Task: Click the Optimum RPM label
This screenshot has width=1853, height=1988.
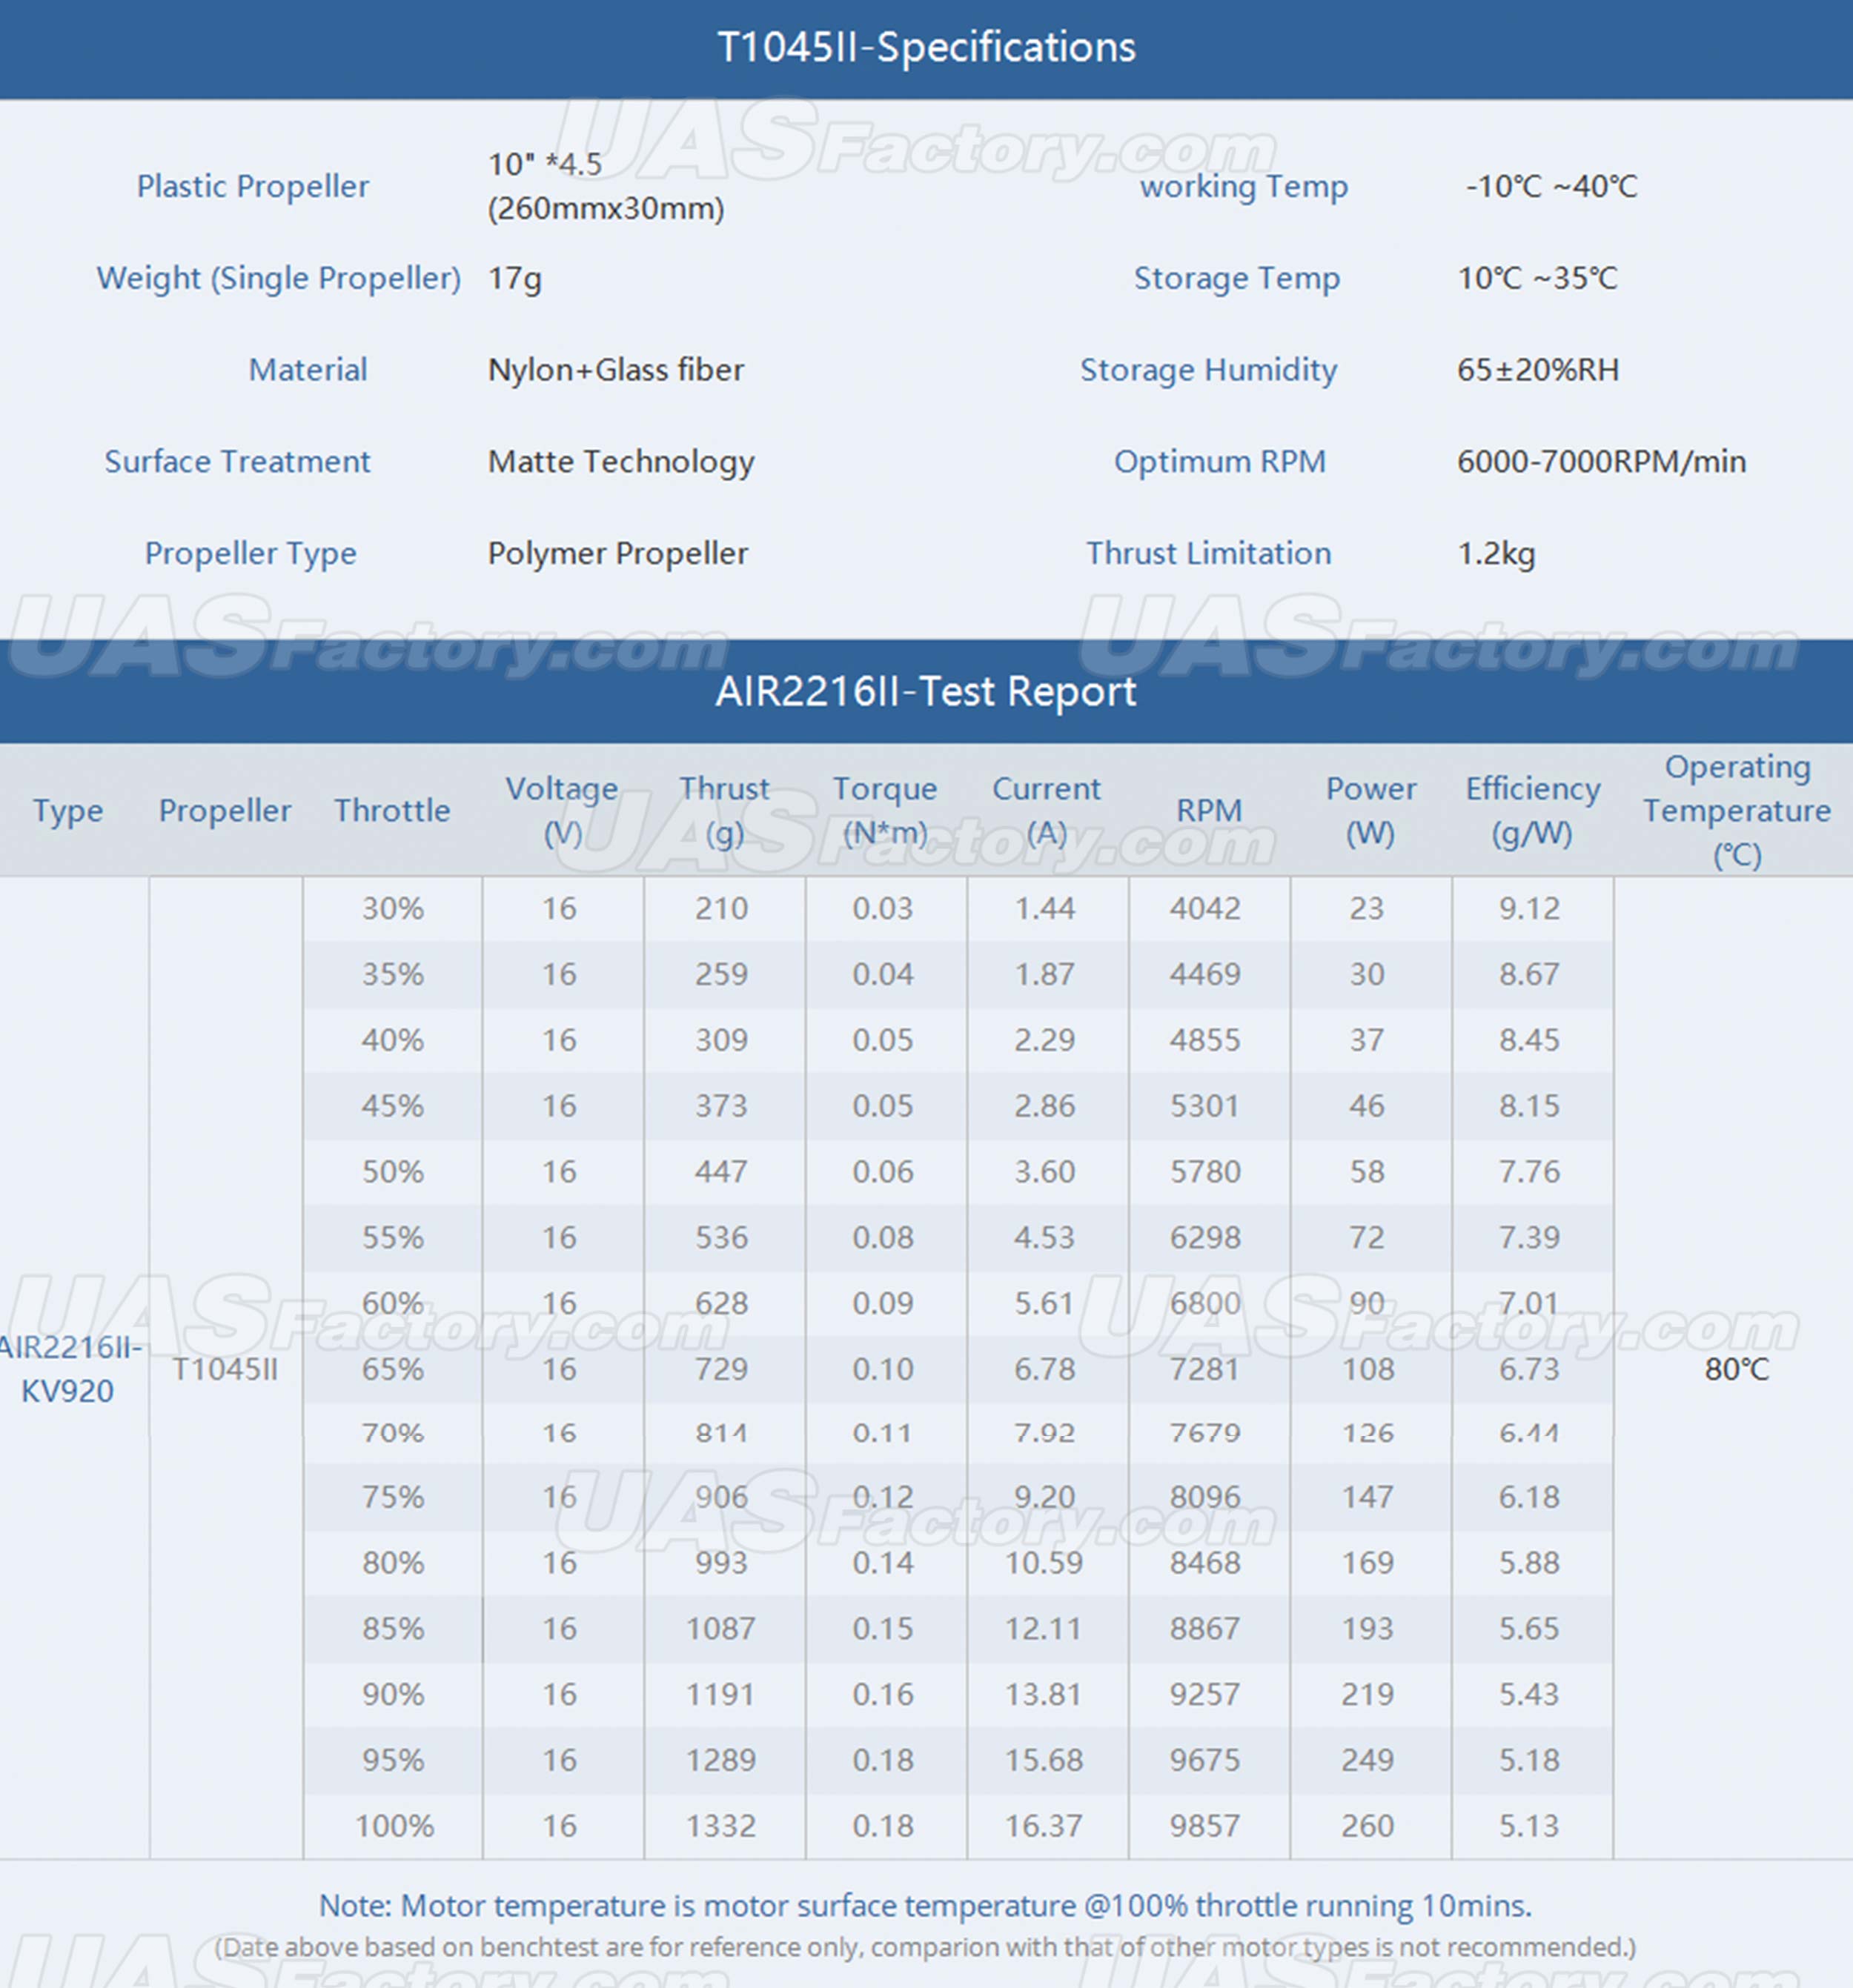Action: pyautogui.click(x=1220, y=461)
